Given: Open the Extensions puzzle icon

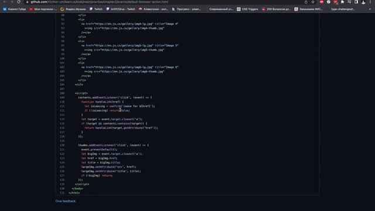Looking at the screenshot, I should tap(342, 2).
